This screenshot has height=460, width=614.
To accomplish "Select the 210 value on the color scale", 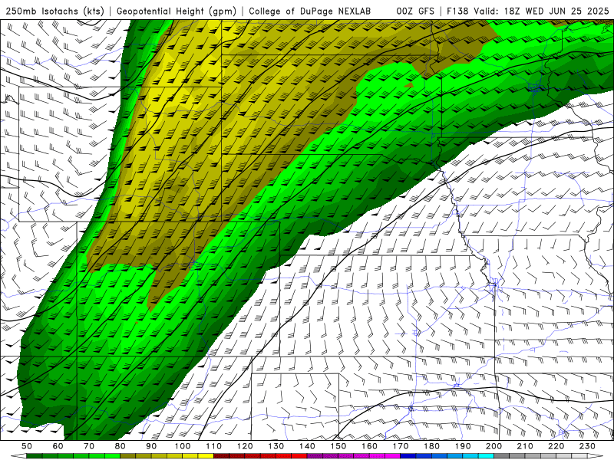I will (x=525, y=446).
